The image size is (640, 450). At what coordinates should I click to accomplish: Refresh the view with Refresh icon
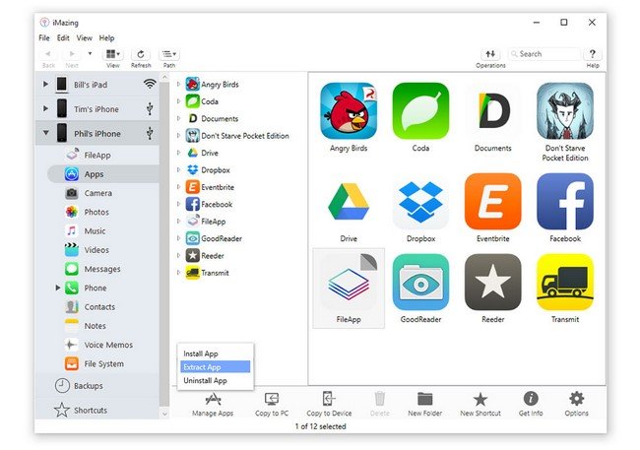pyautogui.click(x=141, y=54)
